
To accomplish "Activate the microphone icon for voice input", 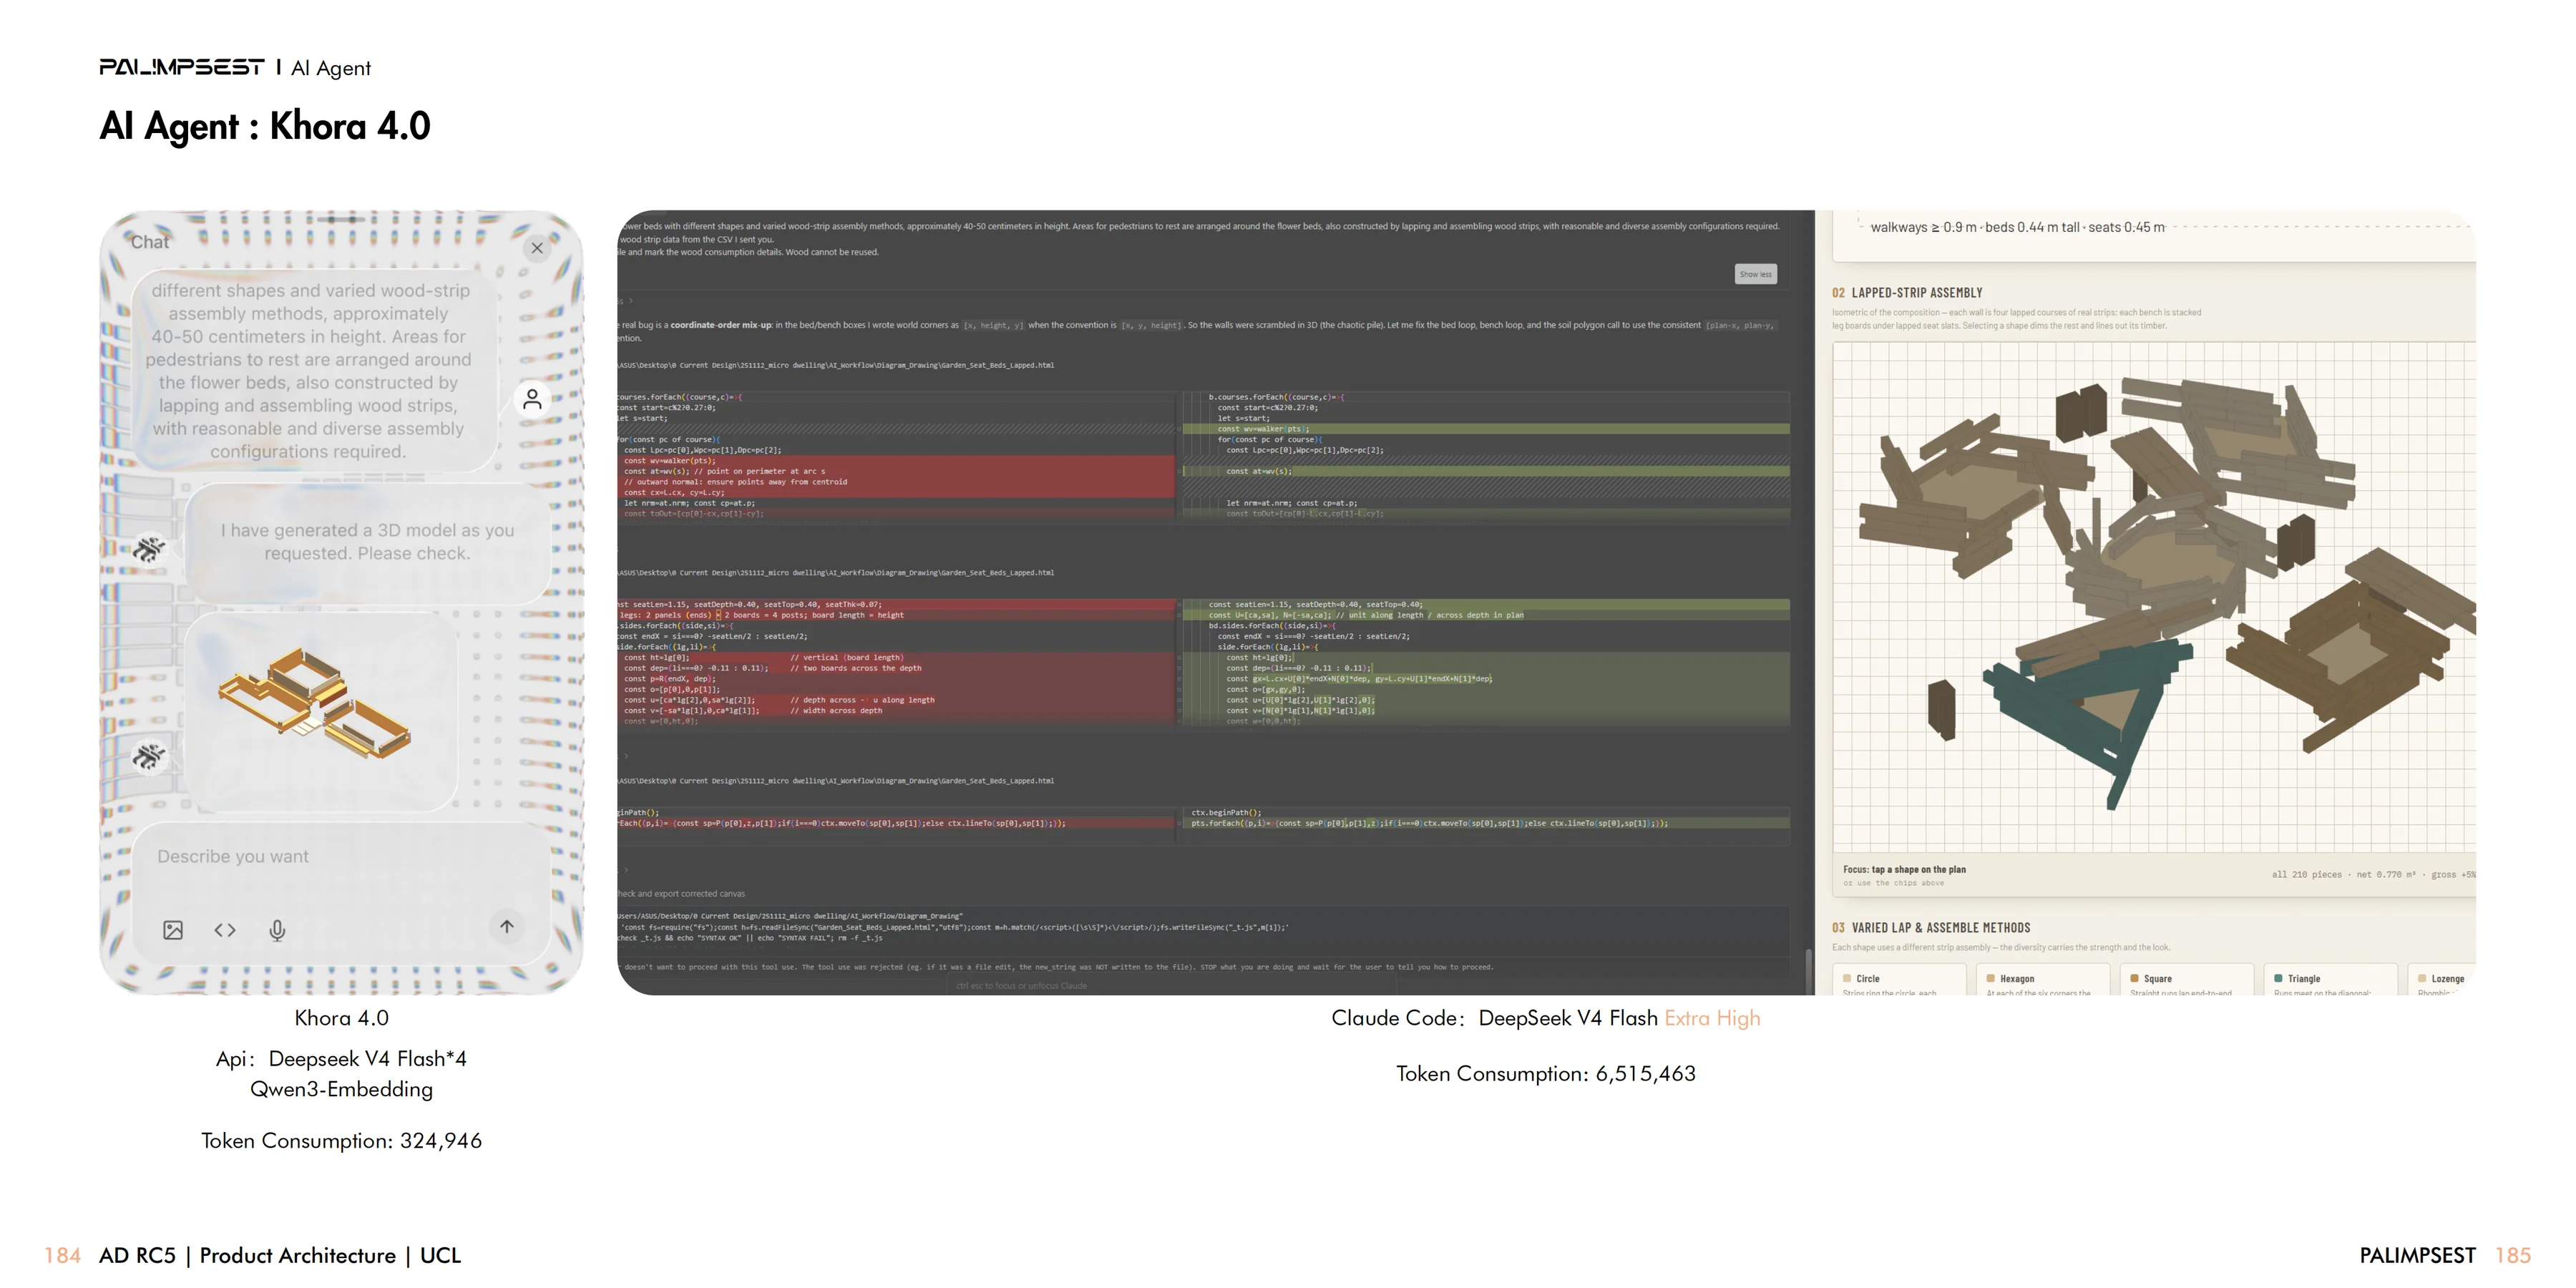I will click(277, 930).
